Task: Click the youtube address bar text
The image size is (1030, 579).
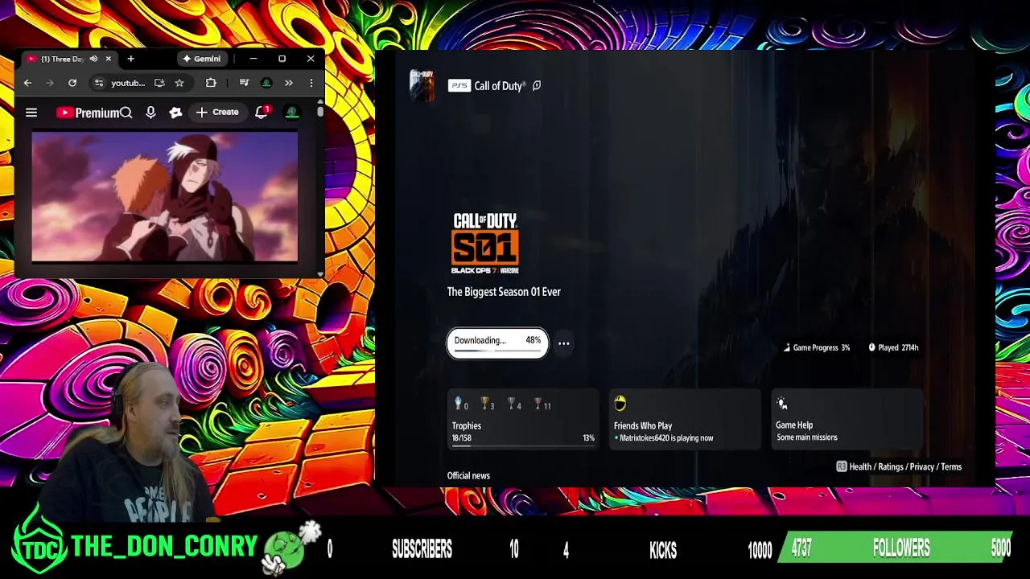Action: (128, 83)
